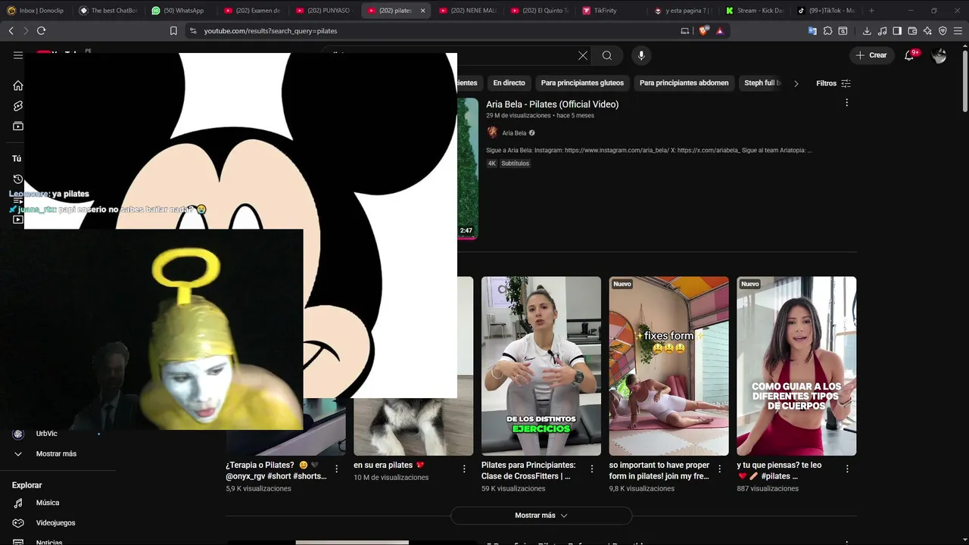Show more filter chips with right arrow

pyautogui.click(x=796, y=83)
